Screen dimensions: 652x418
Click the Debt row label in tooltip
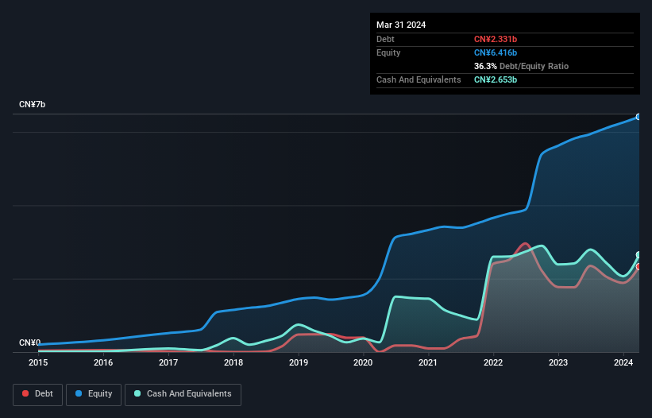(385, 39)
